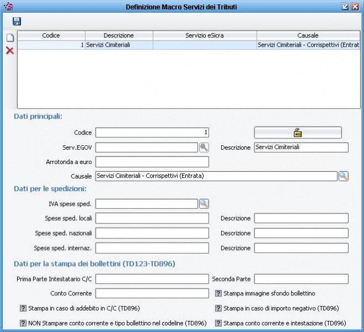Click the Arrotonda a euro field
364x332 pixels.
(x=152, y=162)
